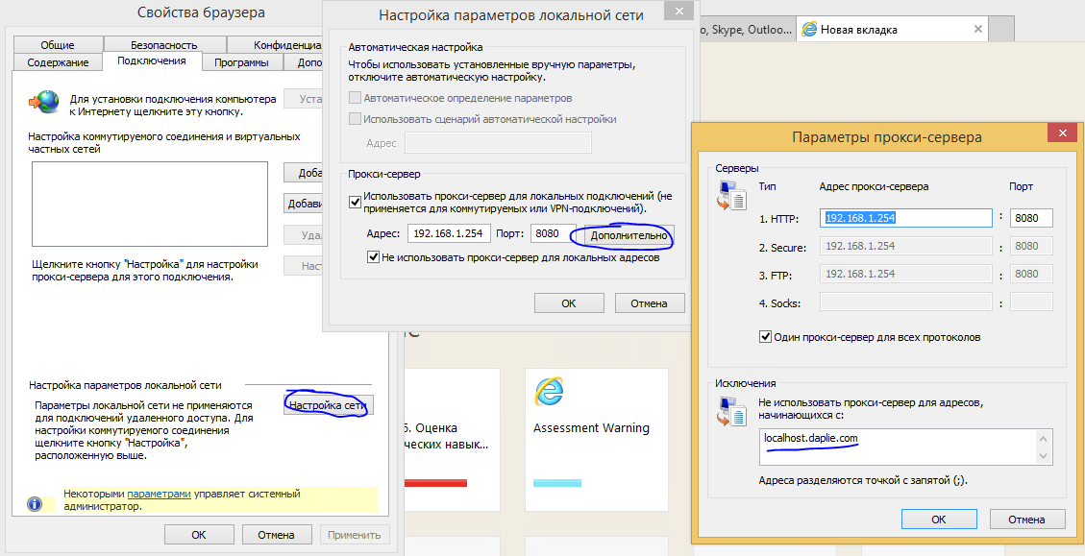1085x556 pixels.
Task: Switch to the Безопасность tab
Action: pyautogui.click(x=164, y=45)
